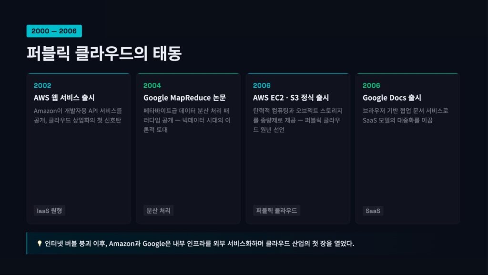Screen dimensions: 488x275
Task: Click the 분산 처리 tag
Action: [158, 211]
